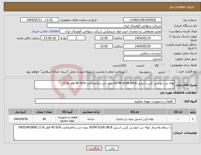Viewport: 201px width, 155px height.
Task: Click the جزئیات اطلاعات نیاز page title
Action: click(x=182, y=7)
